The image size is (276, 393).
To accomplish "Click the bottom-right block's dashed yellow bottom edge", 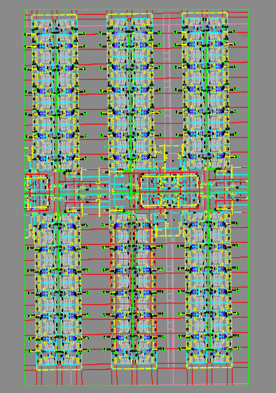I will [x=209, y=367].
